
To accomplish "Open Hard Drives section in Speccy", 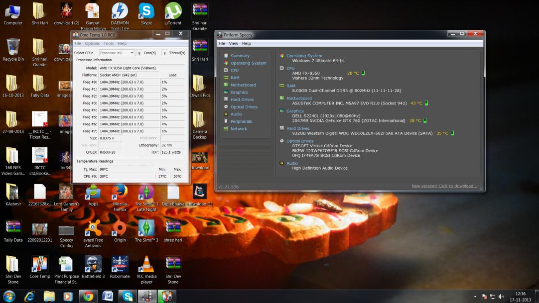I will (242, 100).
